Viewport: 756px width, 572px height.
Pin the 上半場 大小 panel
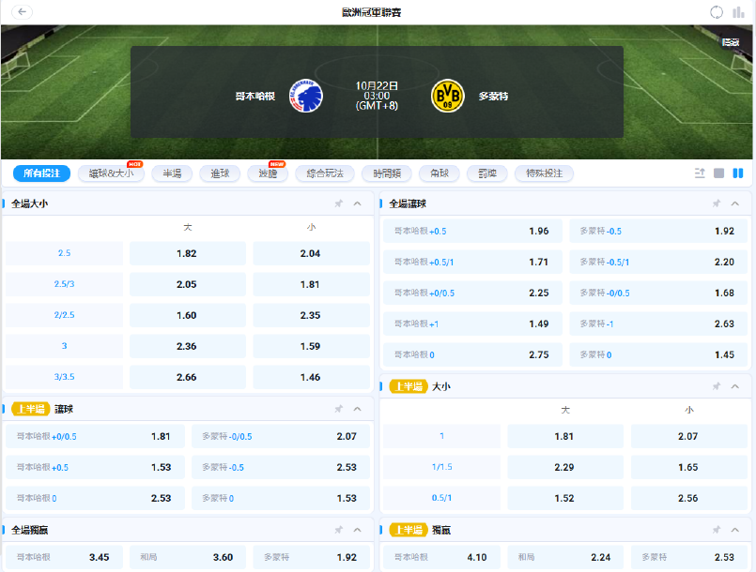pyautogui.click(x=716, y=386)
